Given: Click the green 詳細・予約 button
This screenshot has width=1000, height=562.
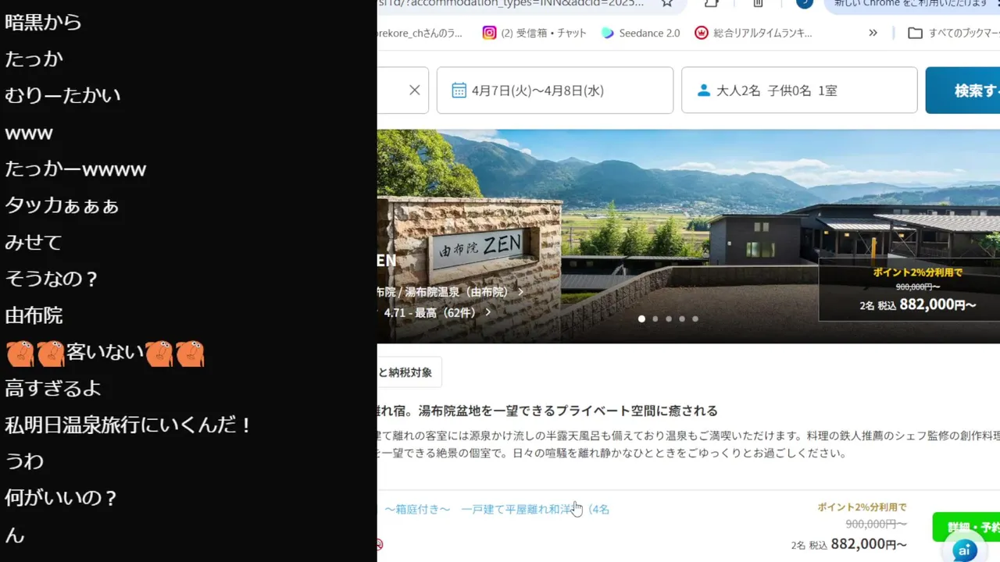Looking at the screenshot, I should point(966,527).
